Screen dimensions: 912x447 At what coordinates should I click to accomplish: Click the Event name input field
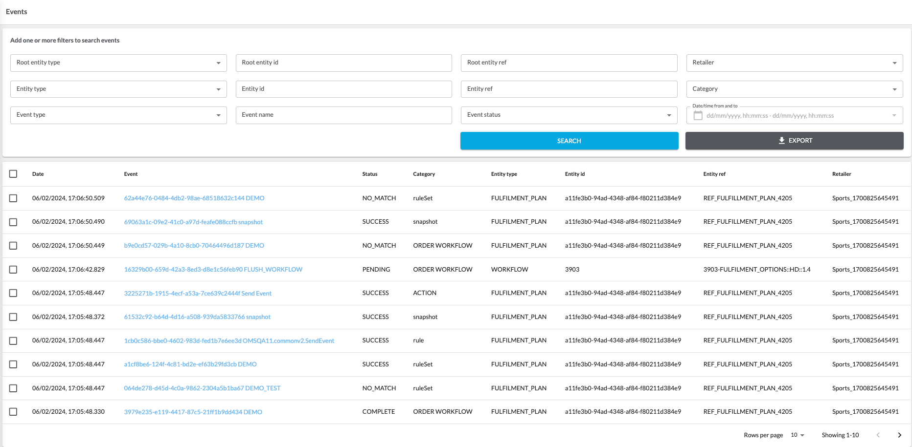pos(343,115)
